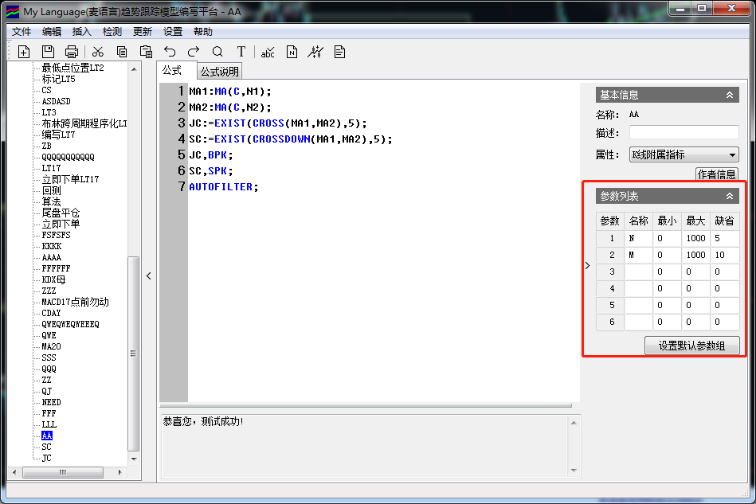
Task: Click the 作者信息 button
Action: pos(717,174)
